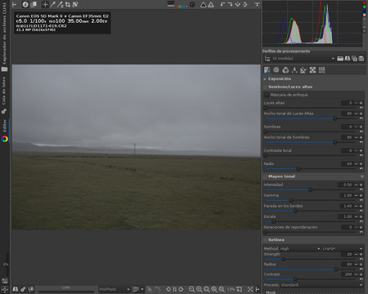
Task: Select the straighten/rotate tool
Action: tap(75, 4)
